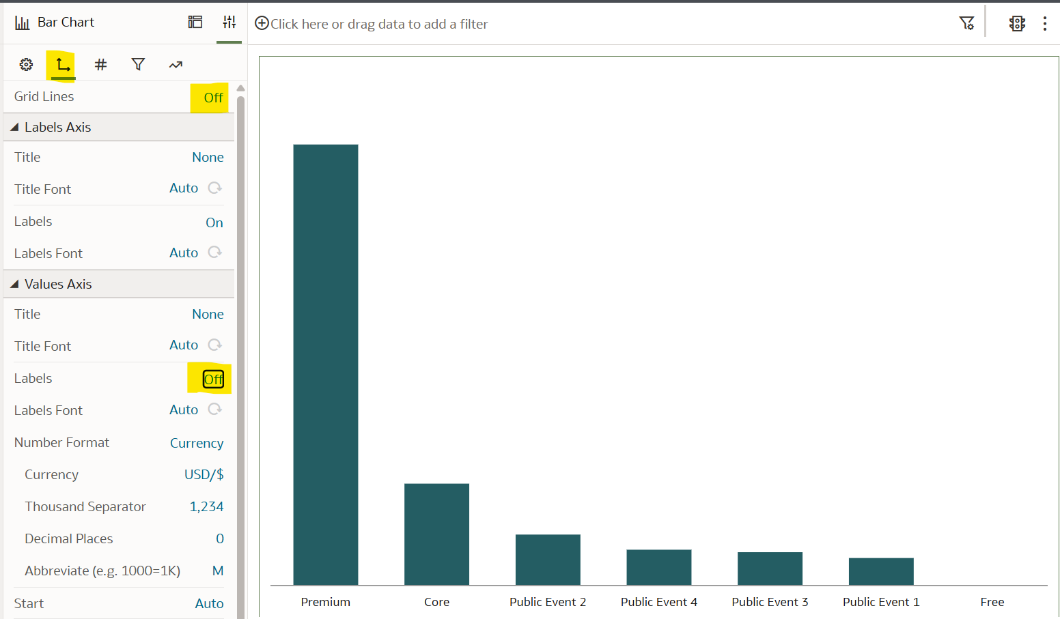Click the filter bar placeholder text
1060x619 pixels.
click(379, 24)
